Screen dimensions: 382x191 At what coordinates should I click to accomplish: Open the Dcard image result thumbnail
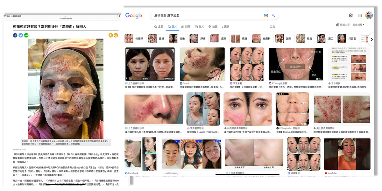tap(202, 64)
